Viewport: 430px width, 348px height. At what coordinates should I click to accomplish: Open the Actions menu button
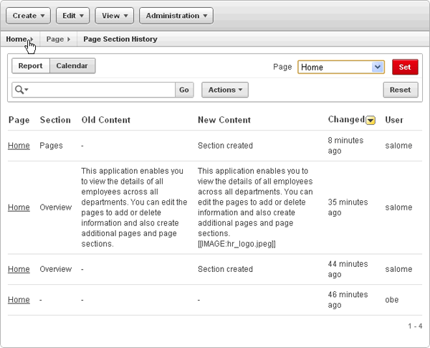point(225,90)
